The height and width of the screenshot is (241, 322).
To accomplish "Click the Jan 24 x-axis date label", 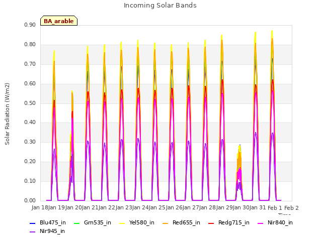I will pos(141,208).
